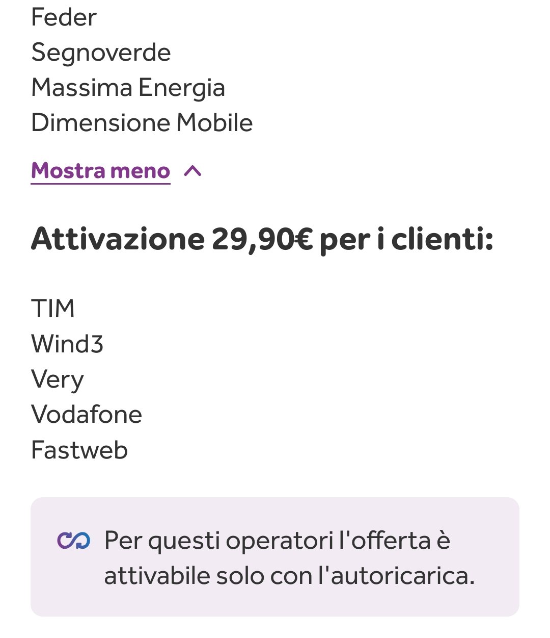This screenshot has height=638, width=550.
Task: Click the word 'clienti:' in the heading
Action: [442, 239]
